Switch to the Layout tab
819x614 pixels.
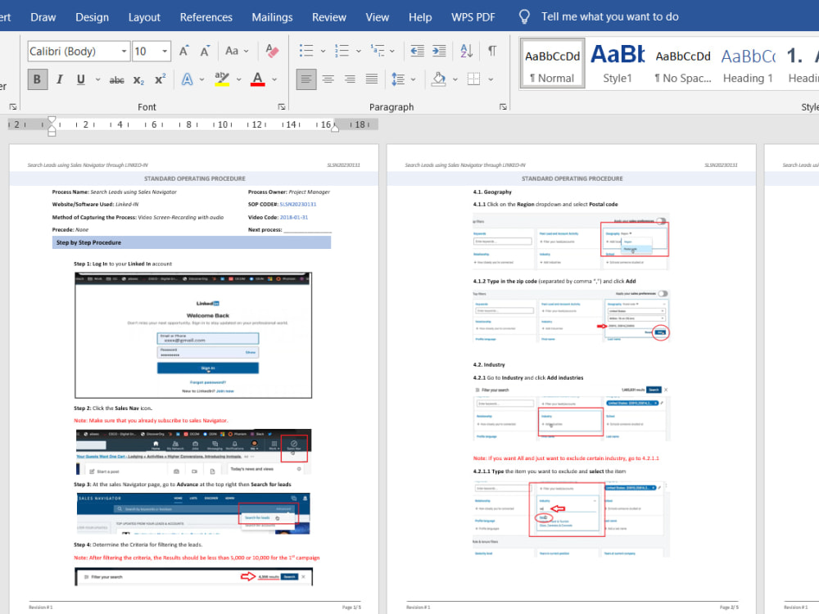point(144,16)
